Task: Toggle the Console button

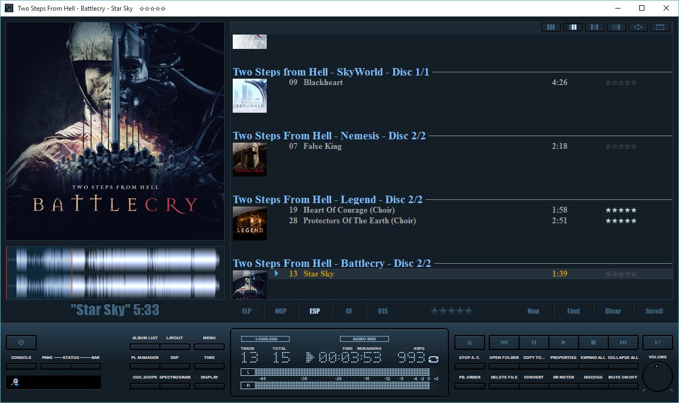Action: 21,366
